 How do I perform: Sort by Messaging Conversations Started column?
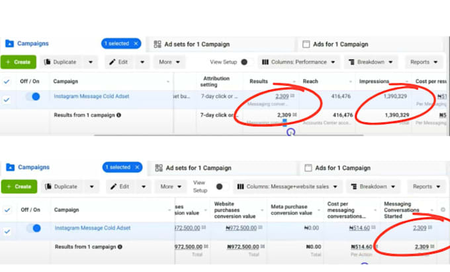coord(402,210)
